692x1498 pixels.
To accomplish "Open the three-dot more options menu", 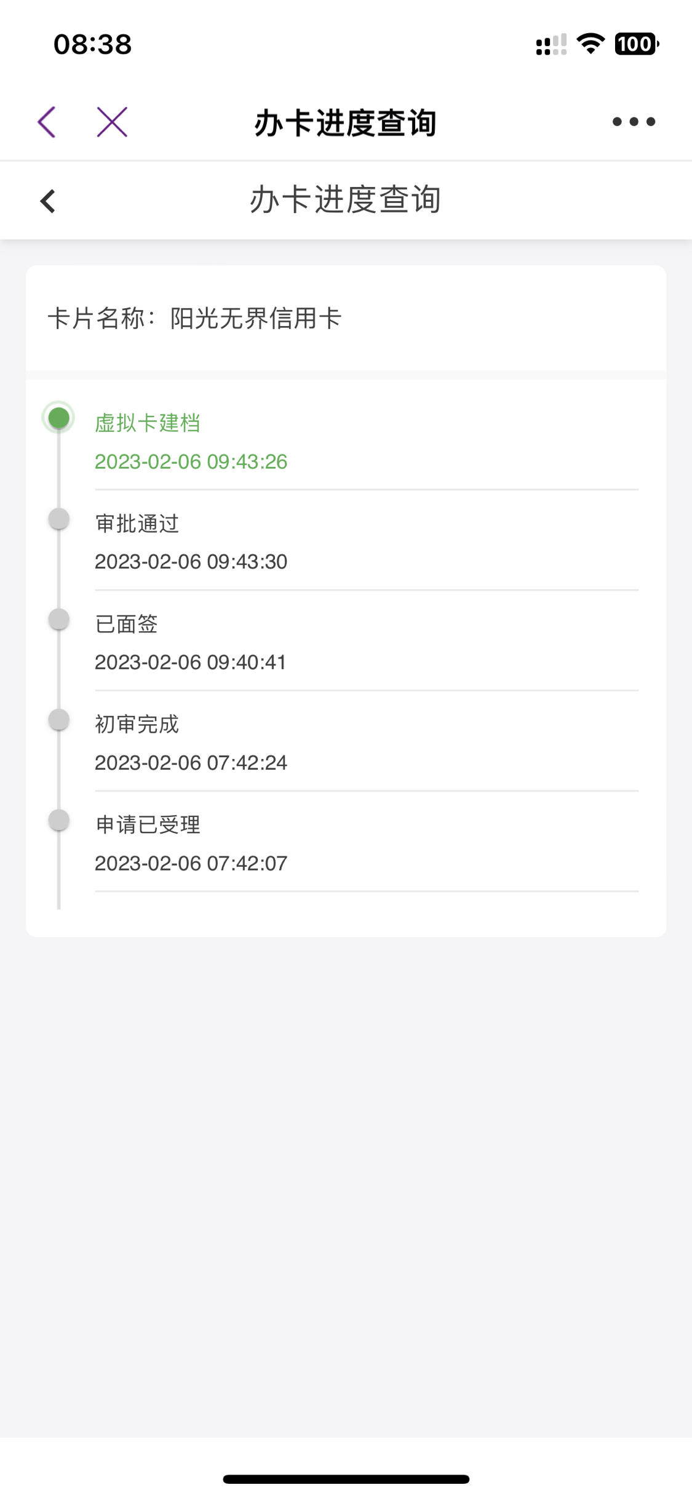I will point(634,122).
